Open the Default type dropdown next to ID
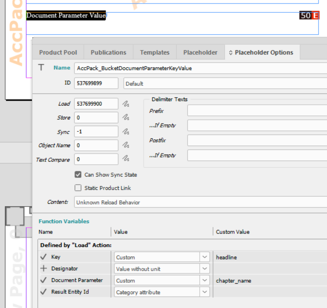327x308 pixels. (x=225, y=83)
